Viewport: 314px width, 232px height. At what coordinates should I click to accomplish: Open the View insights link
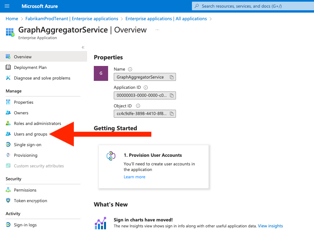[x=270, y=226]
